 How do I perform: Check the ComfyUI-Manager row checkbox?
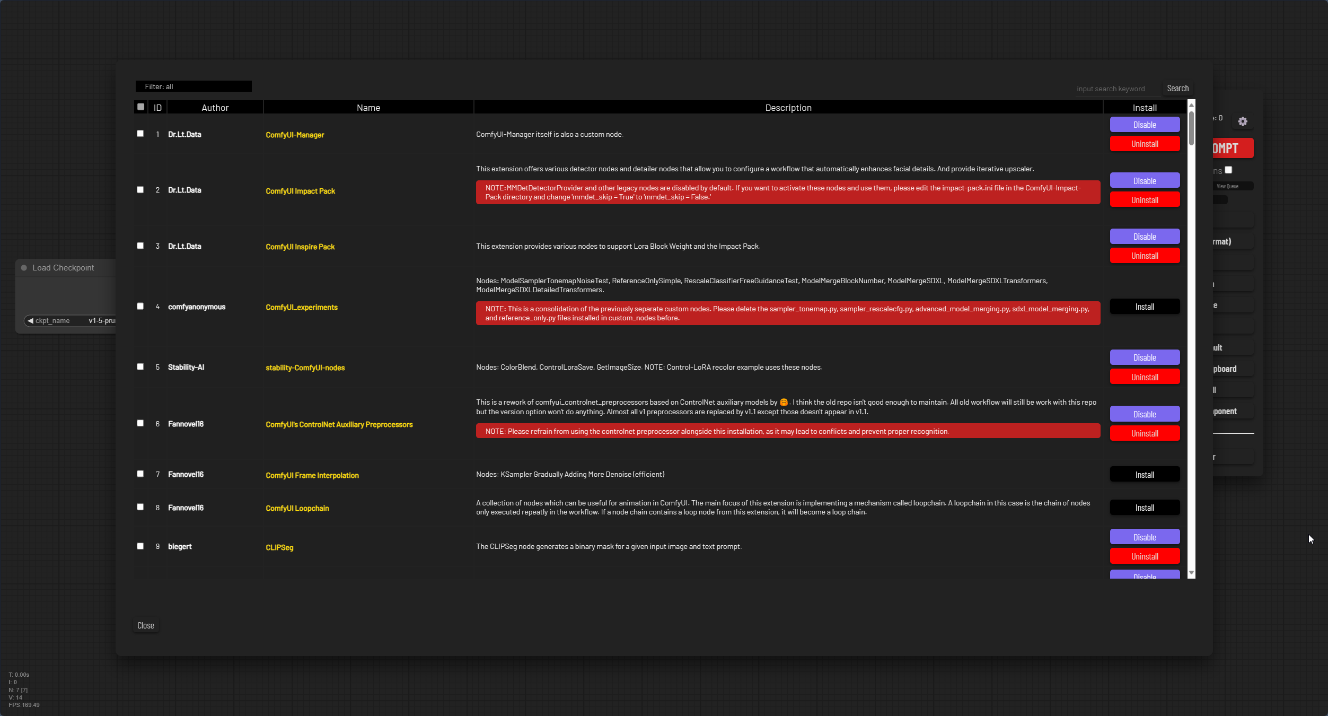click(x=140, y=134)
